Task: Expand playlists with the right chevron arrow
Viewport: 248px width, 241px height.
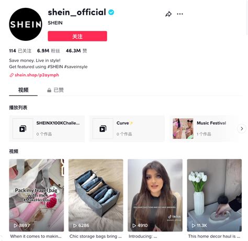Action: 242,128
